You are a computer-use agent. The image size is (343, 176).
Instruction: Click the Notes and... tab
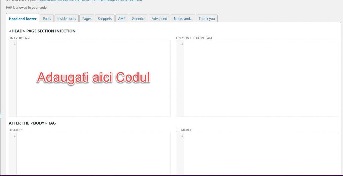point(183,19)
